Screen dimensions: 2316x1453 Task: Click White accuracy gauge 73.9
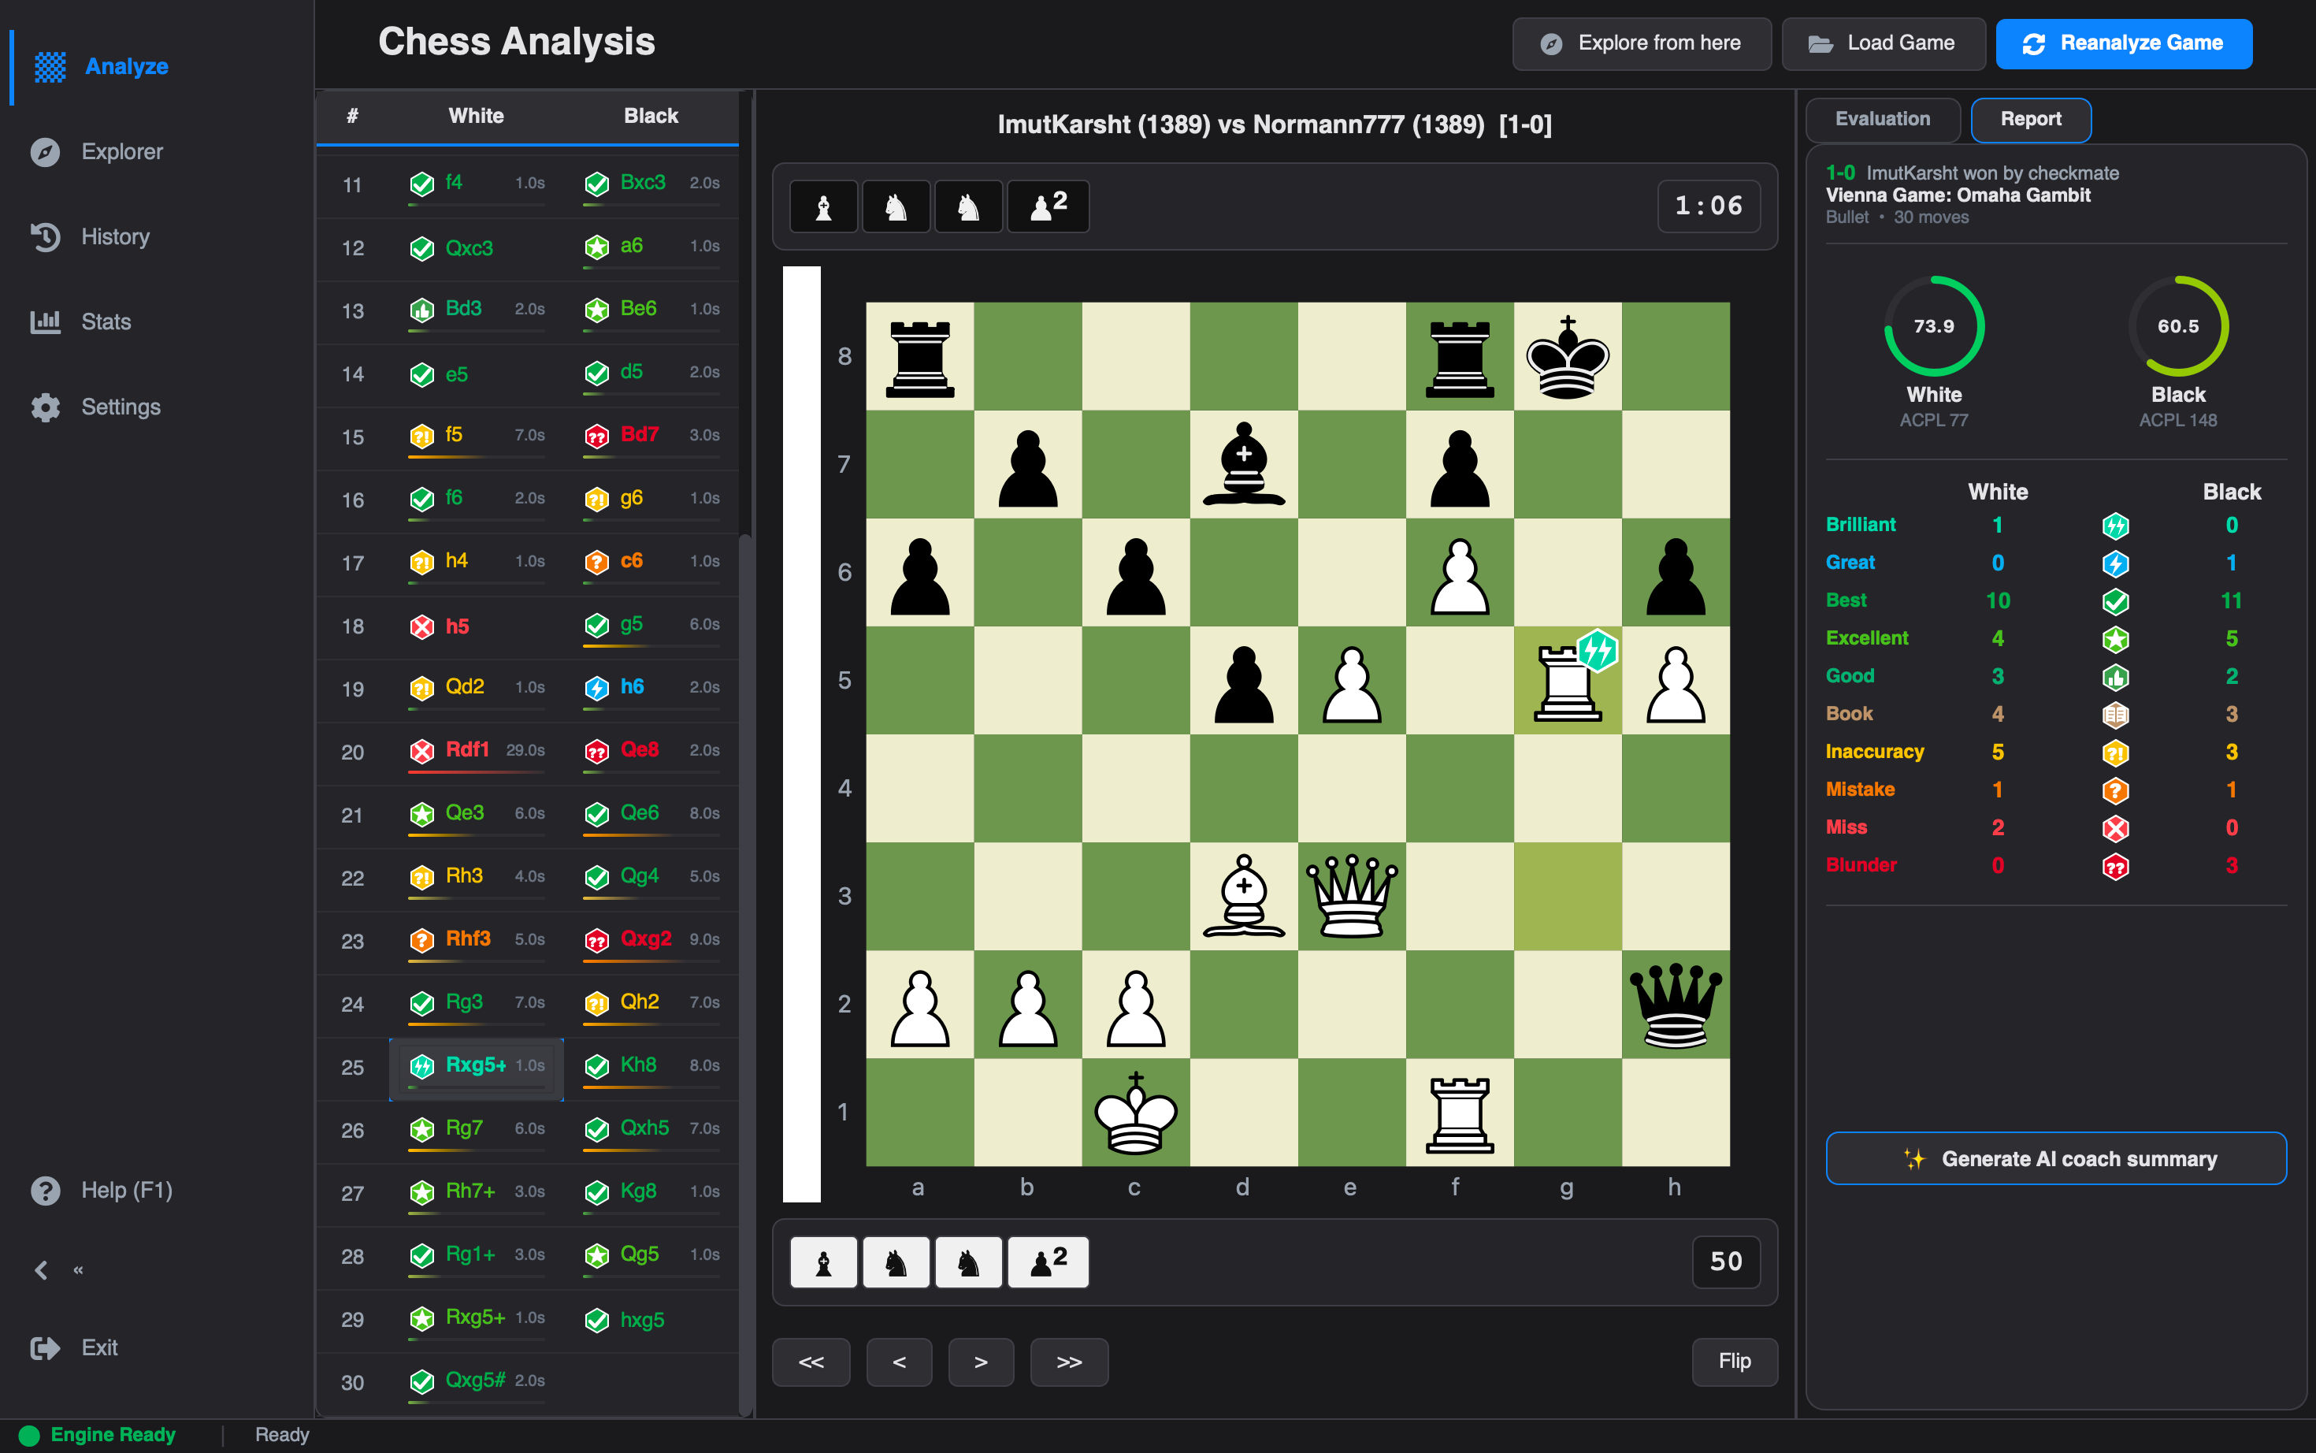(1934, 327)
